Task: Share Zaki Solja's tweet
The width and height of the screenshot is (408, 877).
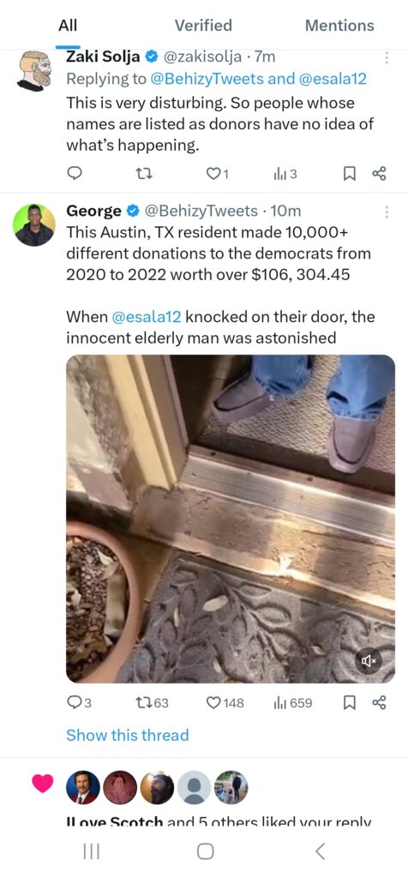Action: [x=379, y=174]
